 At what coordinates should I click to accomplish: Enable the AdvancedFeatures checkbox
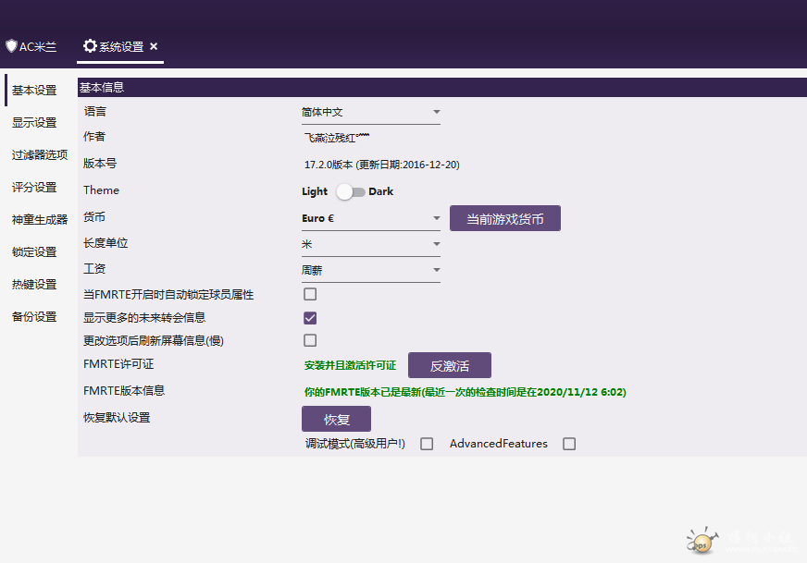(x=569, y=444)
